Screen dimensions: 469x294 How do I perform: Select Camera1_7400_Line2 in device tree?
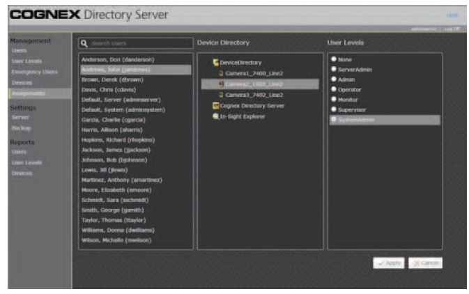tap(254, 73)
